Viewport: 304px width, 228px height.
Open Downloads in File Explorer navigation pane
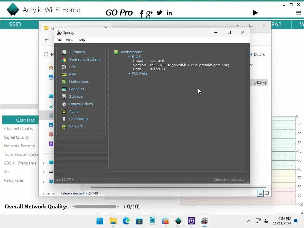51,106
